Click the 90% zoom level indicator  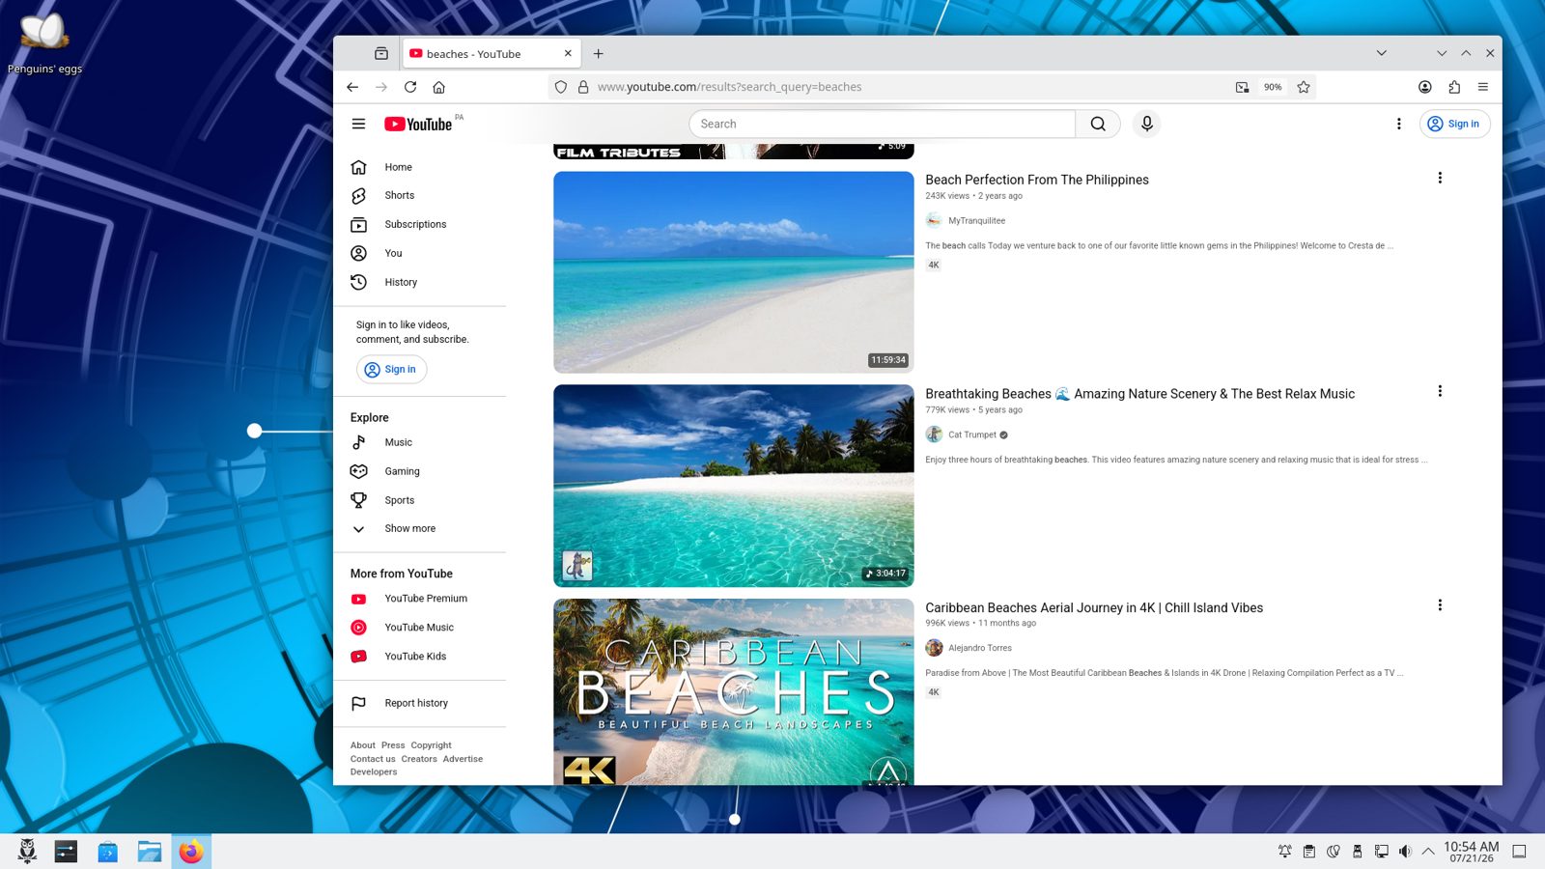pyautogui.click(x=1273, y=87)
